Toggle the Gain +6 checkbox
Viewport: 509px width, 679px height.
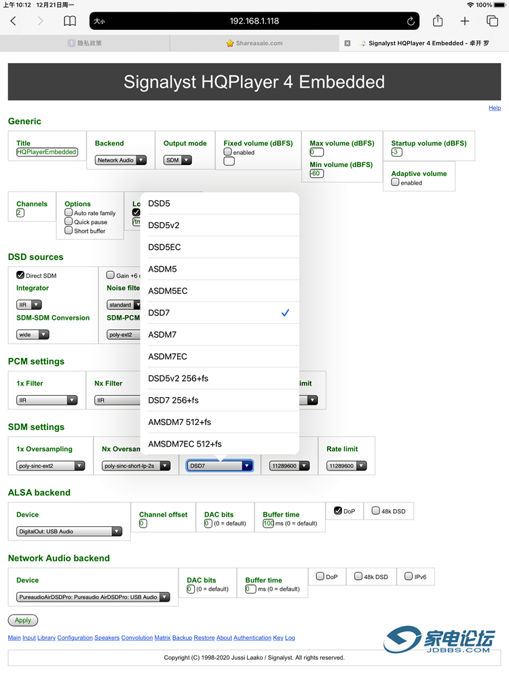coord(111,275)
